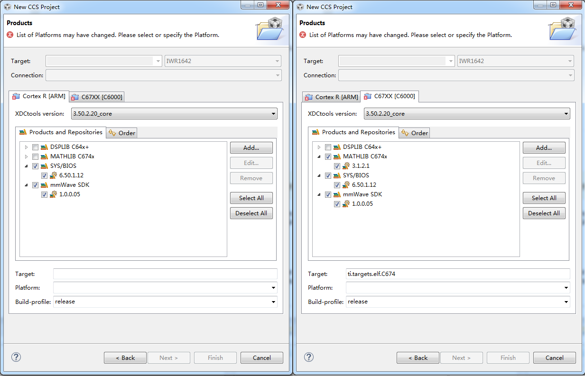Click Cancel button in left dialog

pyautogui.click(x=262, y=358)
